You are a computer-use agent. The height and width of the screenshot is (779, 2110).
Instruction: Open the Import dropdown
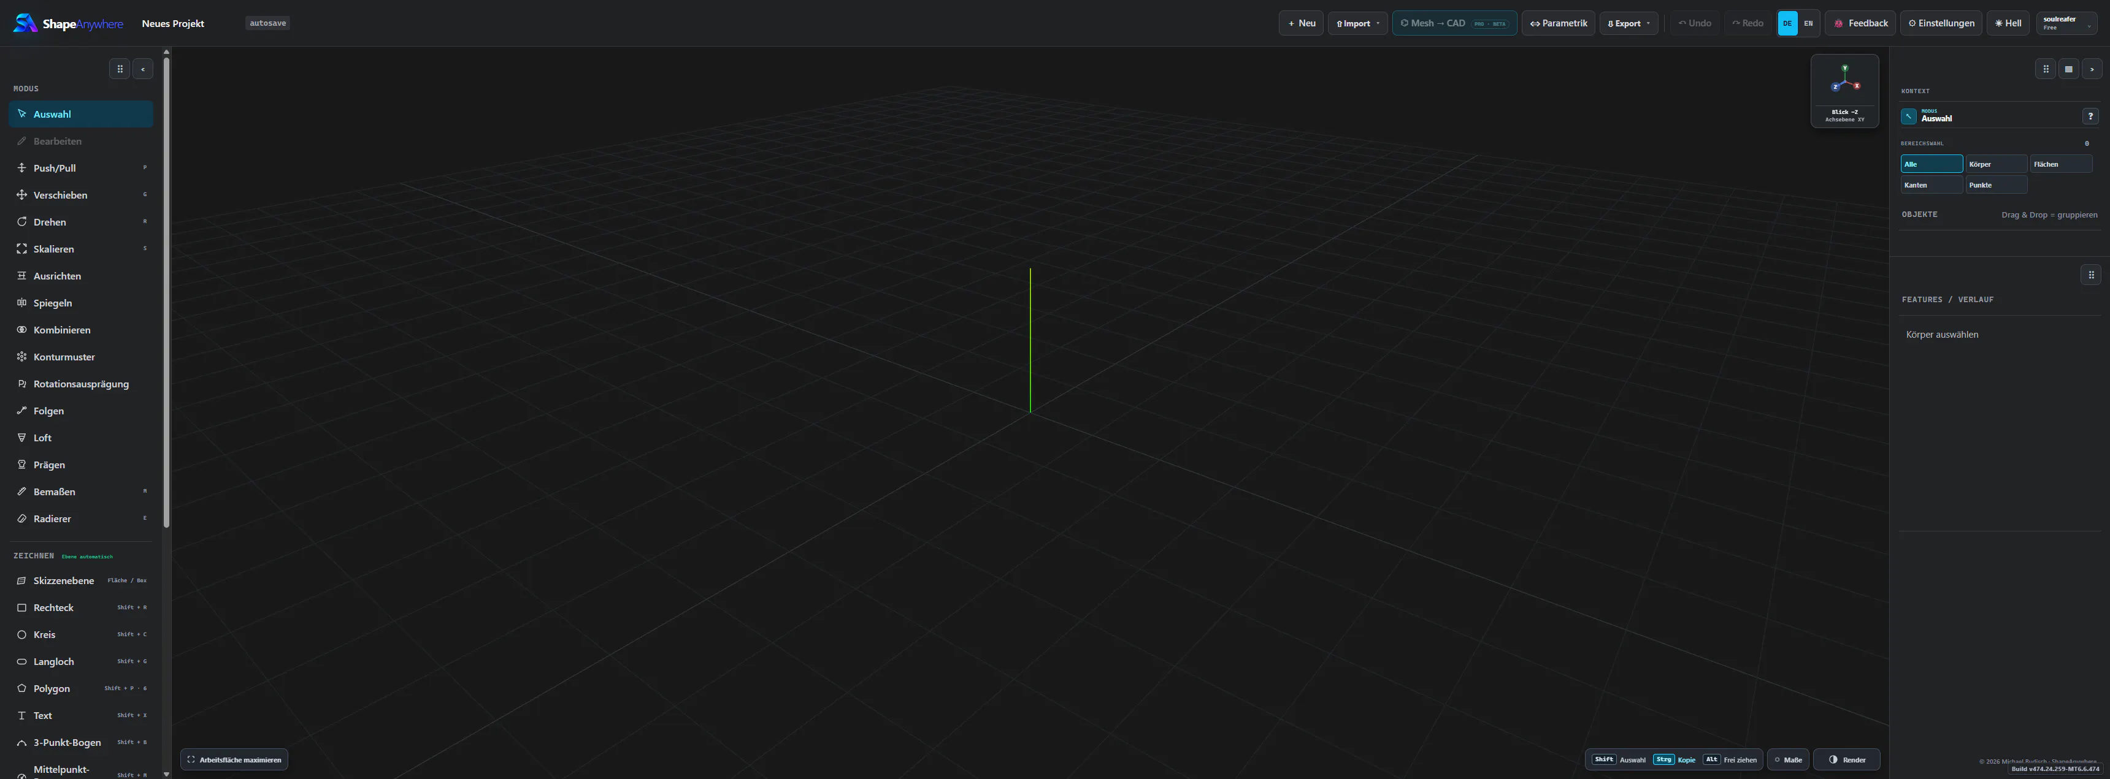pos(1357,24)
